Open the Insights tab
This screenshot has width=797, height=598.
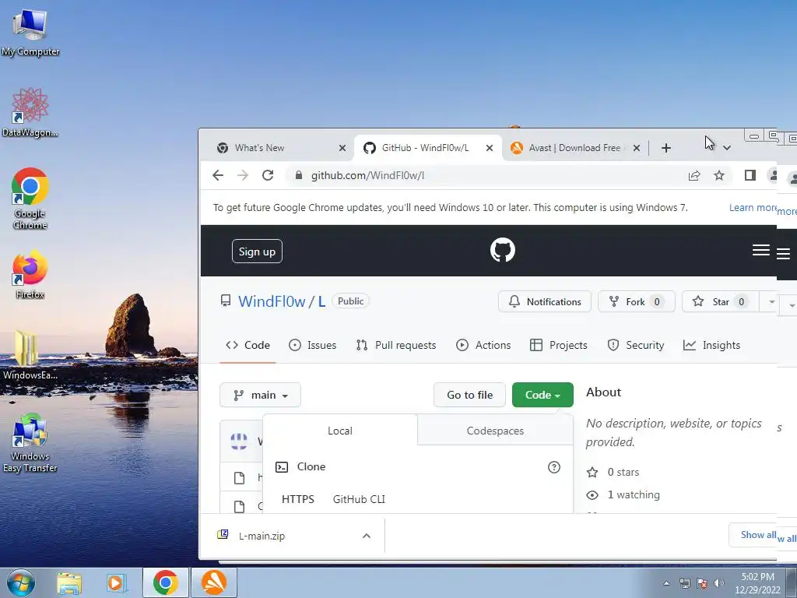pyautogui.click(x=711, y=345)
